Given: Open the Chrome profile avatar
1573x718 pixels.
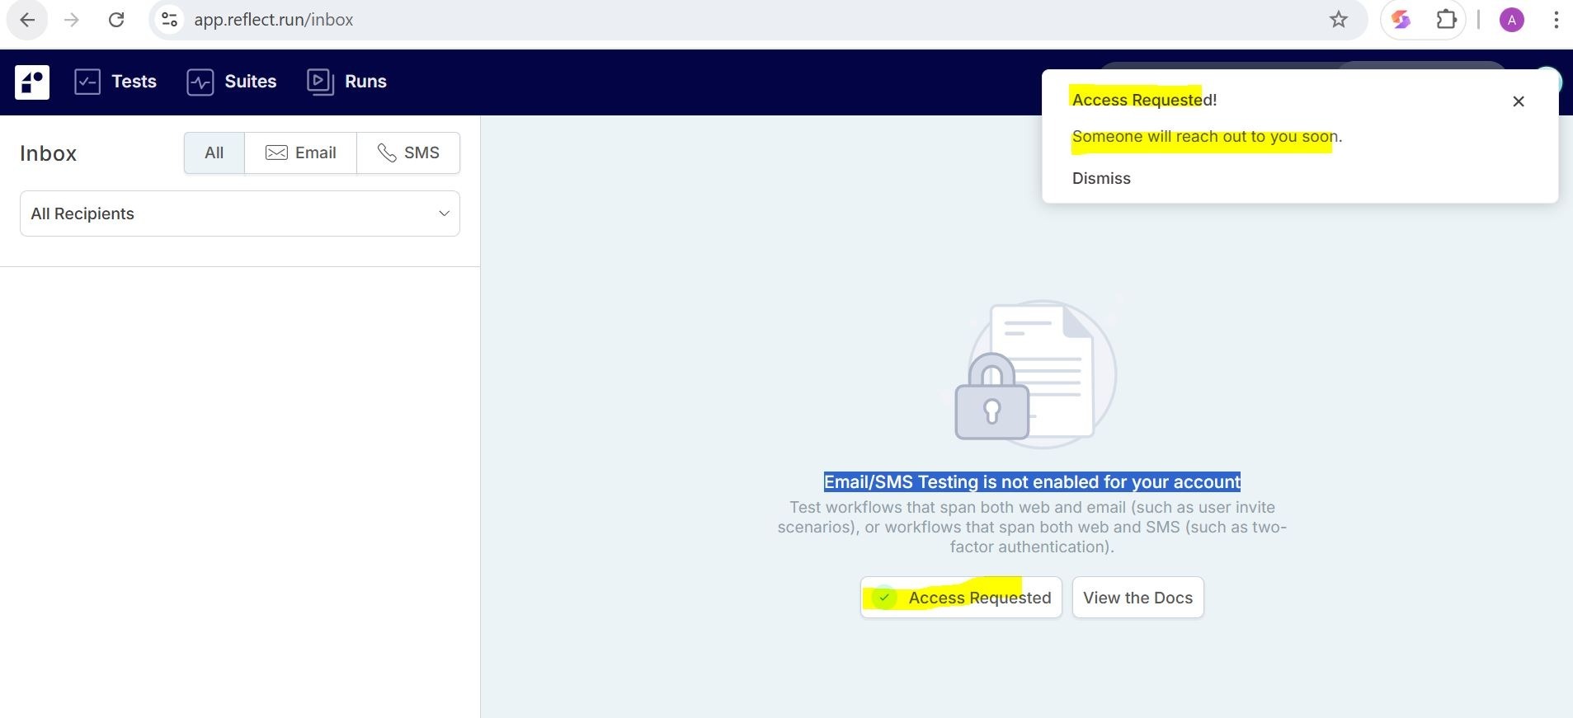Looking at the screenshot, I should pos(1511,20).
